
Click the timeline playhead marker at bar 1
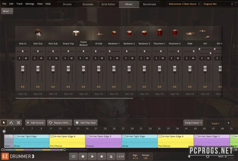pos(4,132)
